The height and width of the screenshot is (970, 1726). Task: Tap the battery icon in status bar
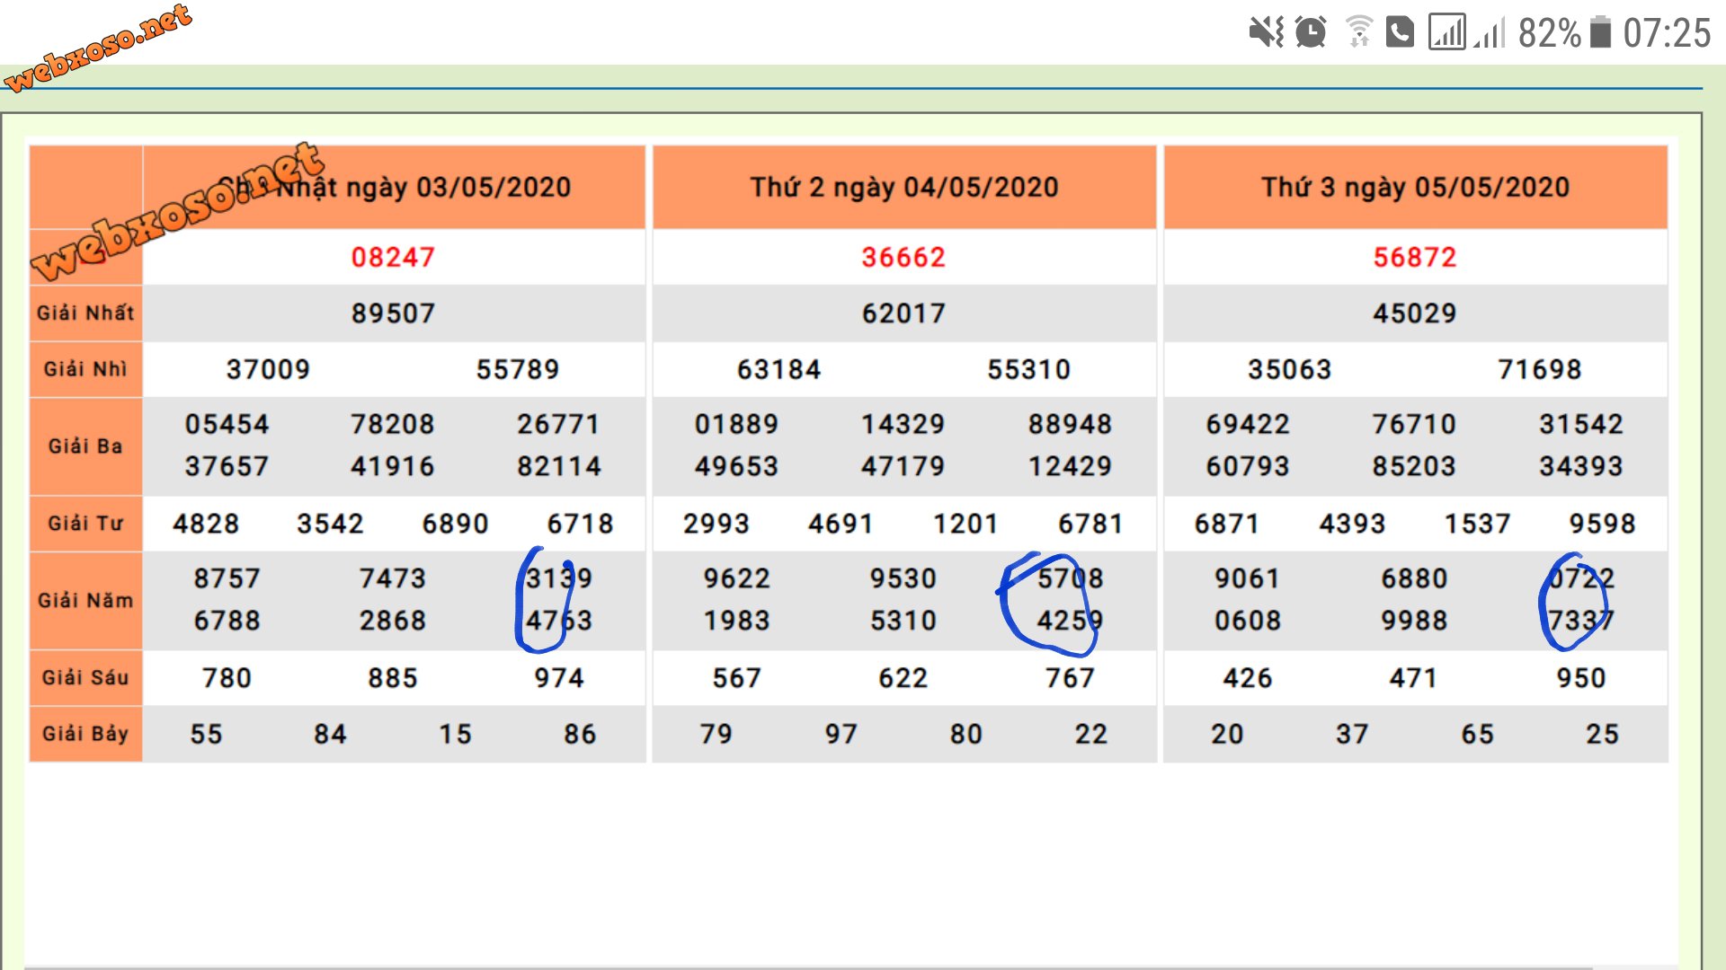pos(1600,32)
